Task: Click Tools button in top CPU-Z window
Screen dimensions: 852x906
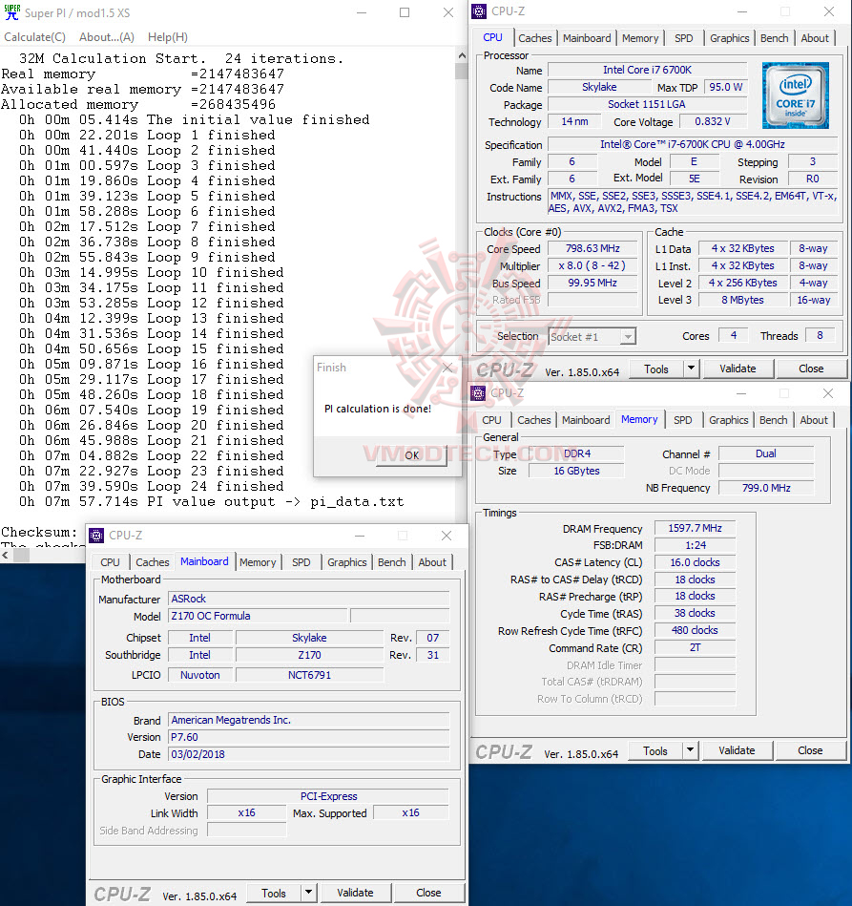Action: 656,369
